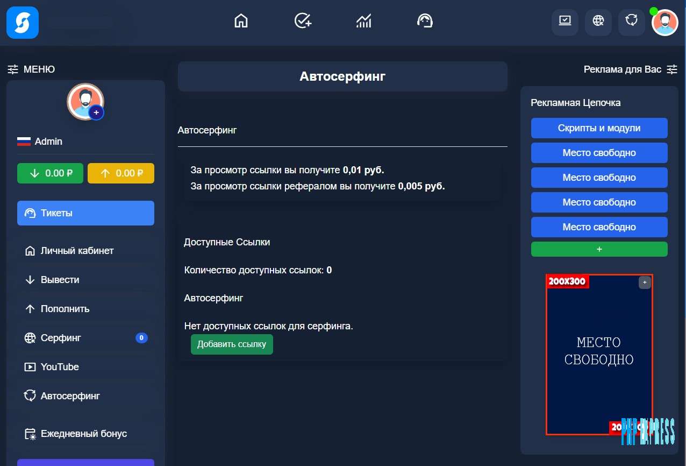Click the large Автосерфинг page title
Screen dimensions: 686x466
click(342, 76)
